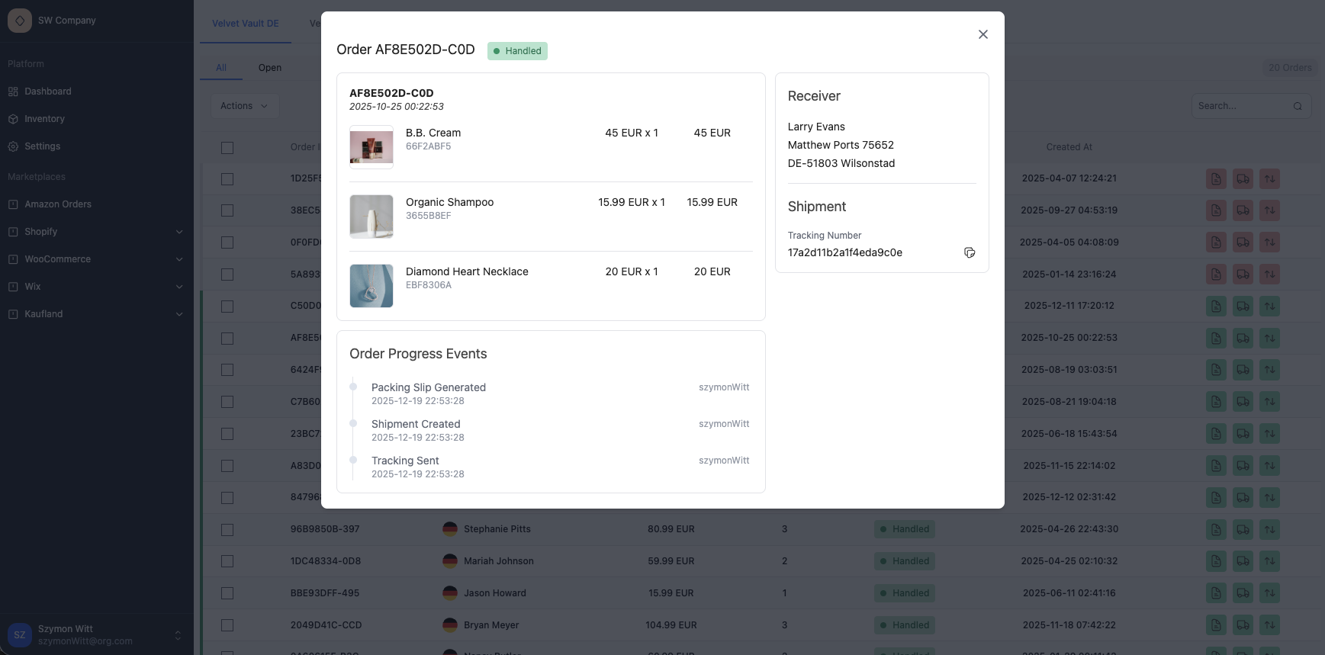
Task: Click document icon in Stephanie Pitts order row
Action: [1216, 529]
